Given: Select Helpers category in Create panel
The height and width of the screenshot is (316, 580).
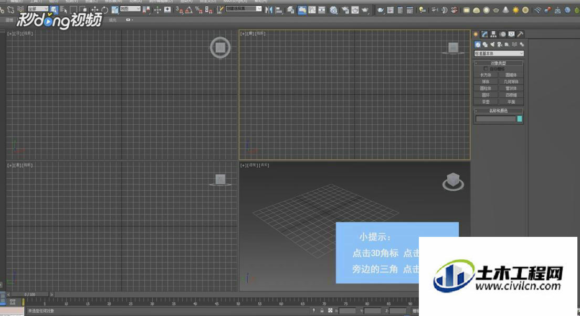Looking at the screenshot, I should click(507, 45).
